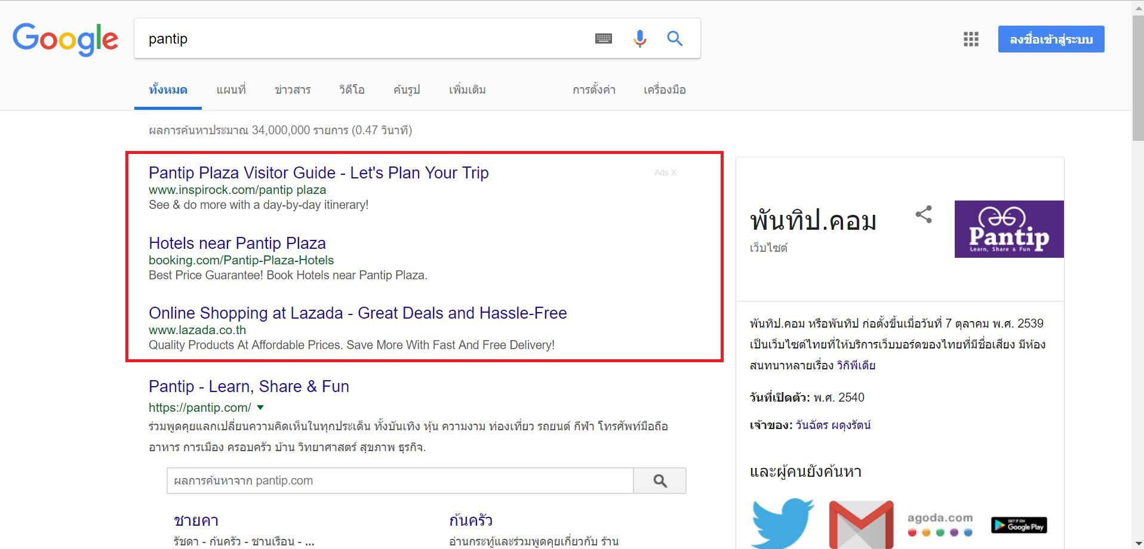Image resolution: width=1144 pixels, height=549 pixels.
Task: Click the Twitter bird icon
Action: click(782, 523)
